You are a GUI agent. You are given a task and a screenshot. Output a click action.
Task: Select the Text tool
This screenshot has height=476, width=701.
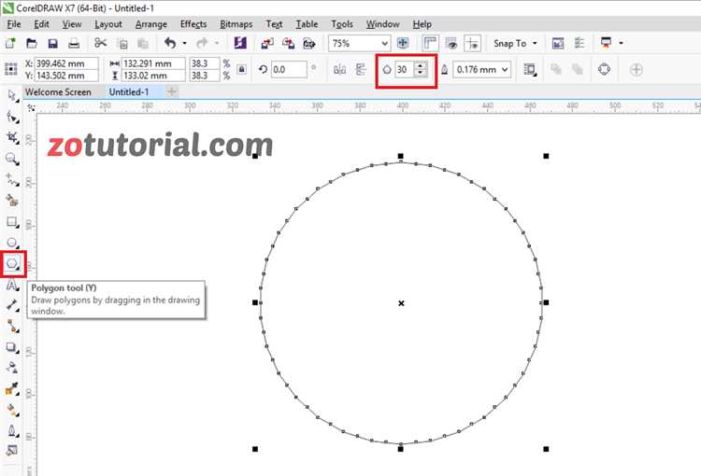[x=12, y=285]
